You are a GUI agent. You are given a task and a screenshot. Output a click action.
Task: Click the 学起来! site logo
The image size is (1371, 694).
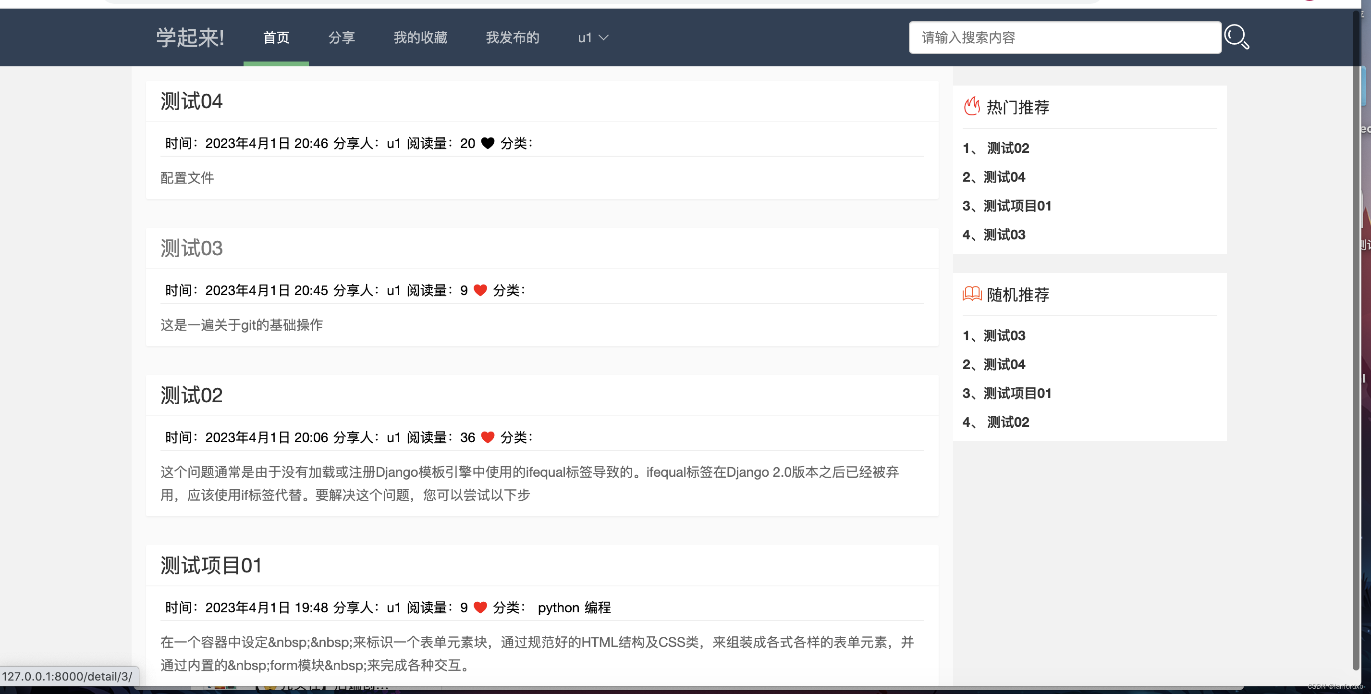pyautogui.click(x=190, y=38)
